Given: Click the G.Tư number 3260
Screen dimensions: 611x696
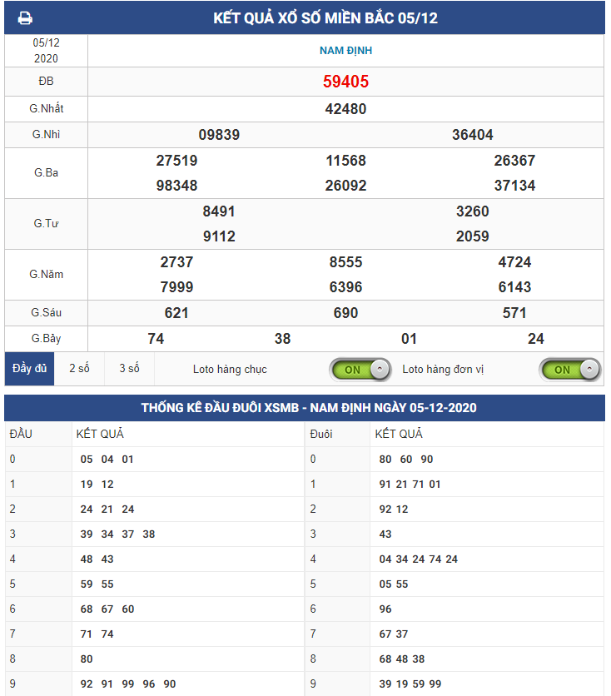Looking at the screenshot, I should 473,211.
